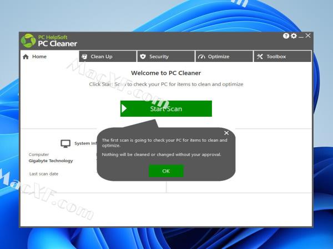Click the Home house icon
This screenshot has height=249, width=333.
(x=26, y=57)
